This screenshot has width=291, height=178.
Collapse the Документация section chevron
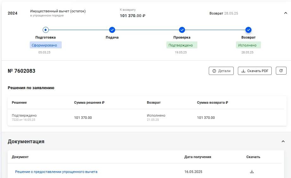[x=283, y=141]
